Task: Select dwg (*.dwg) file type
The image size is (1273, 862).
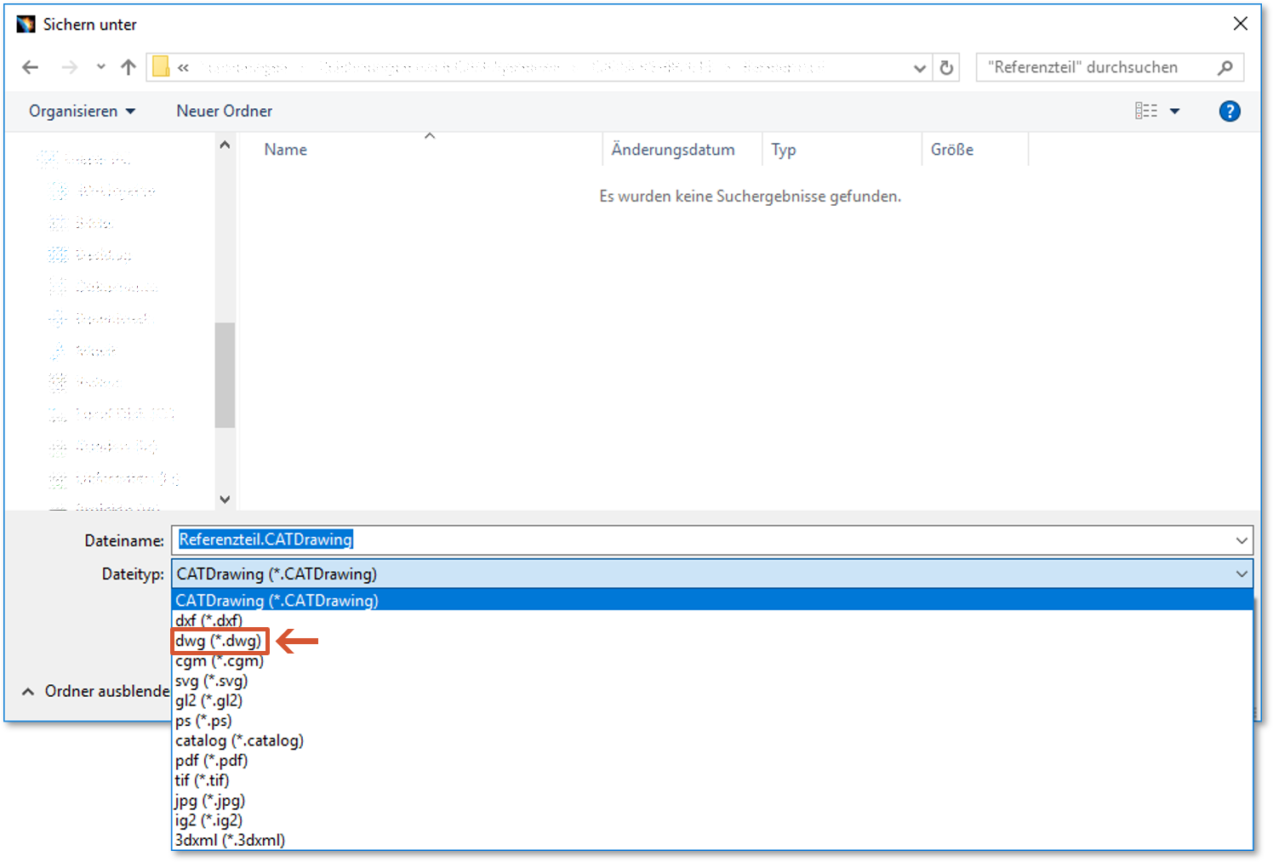Action: (219, 641)
